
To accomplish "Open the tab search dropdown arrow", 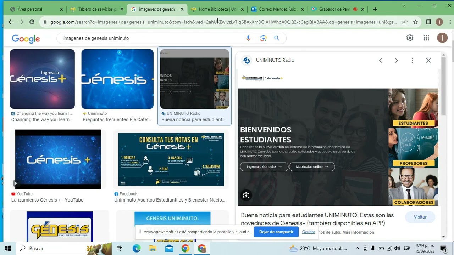I will (x=404, y=6).
